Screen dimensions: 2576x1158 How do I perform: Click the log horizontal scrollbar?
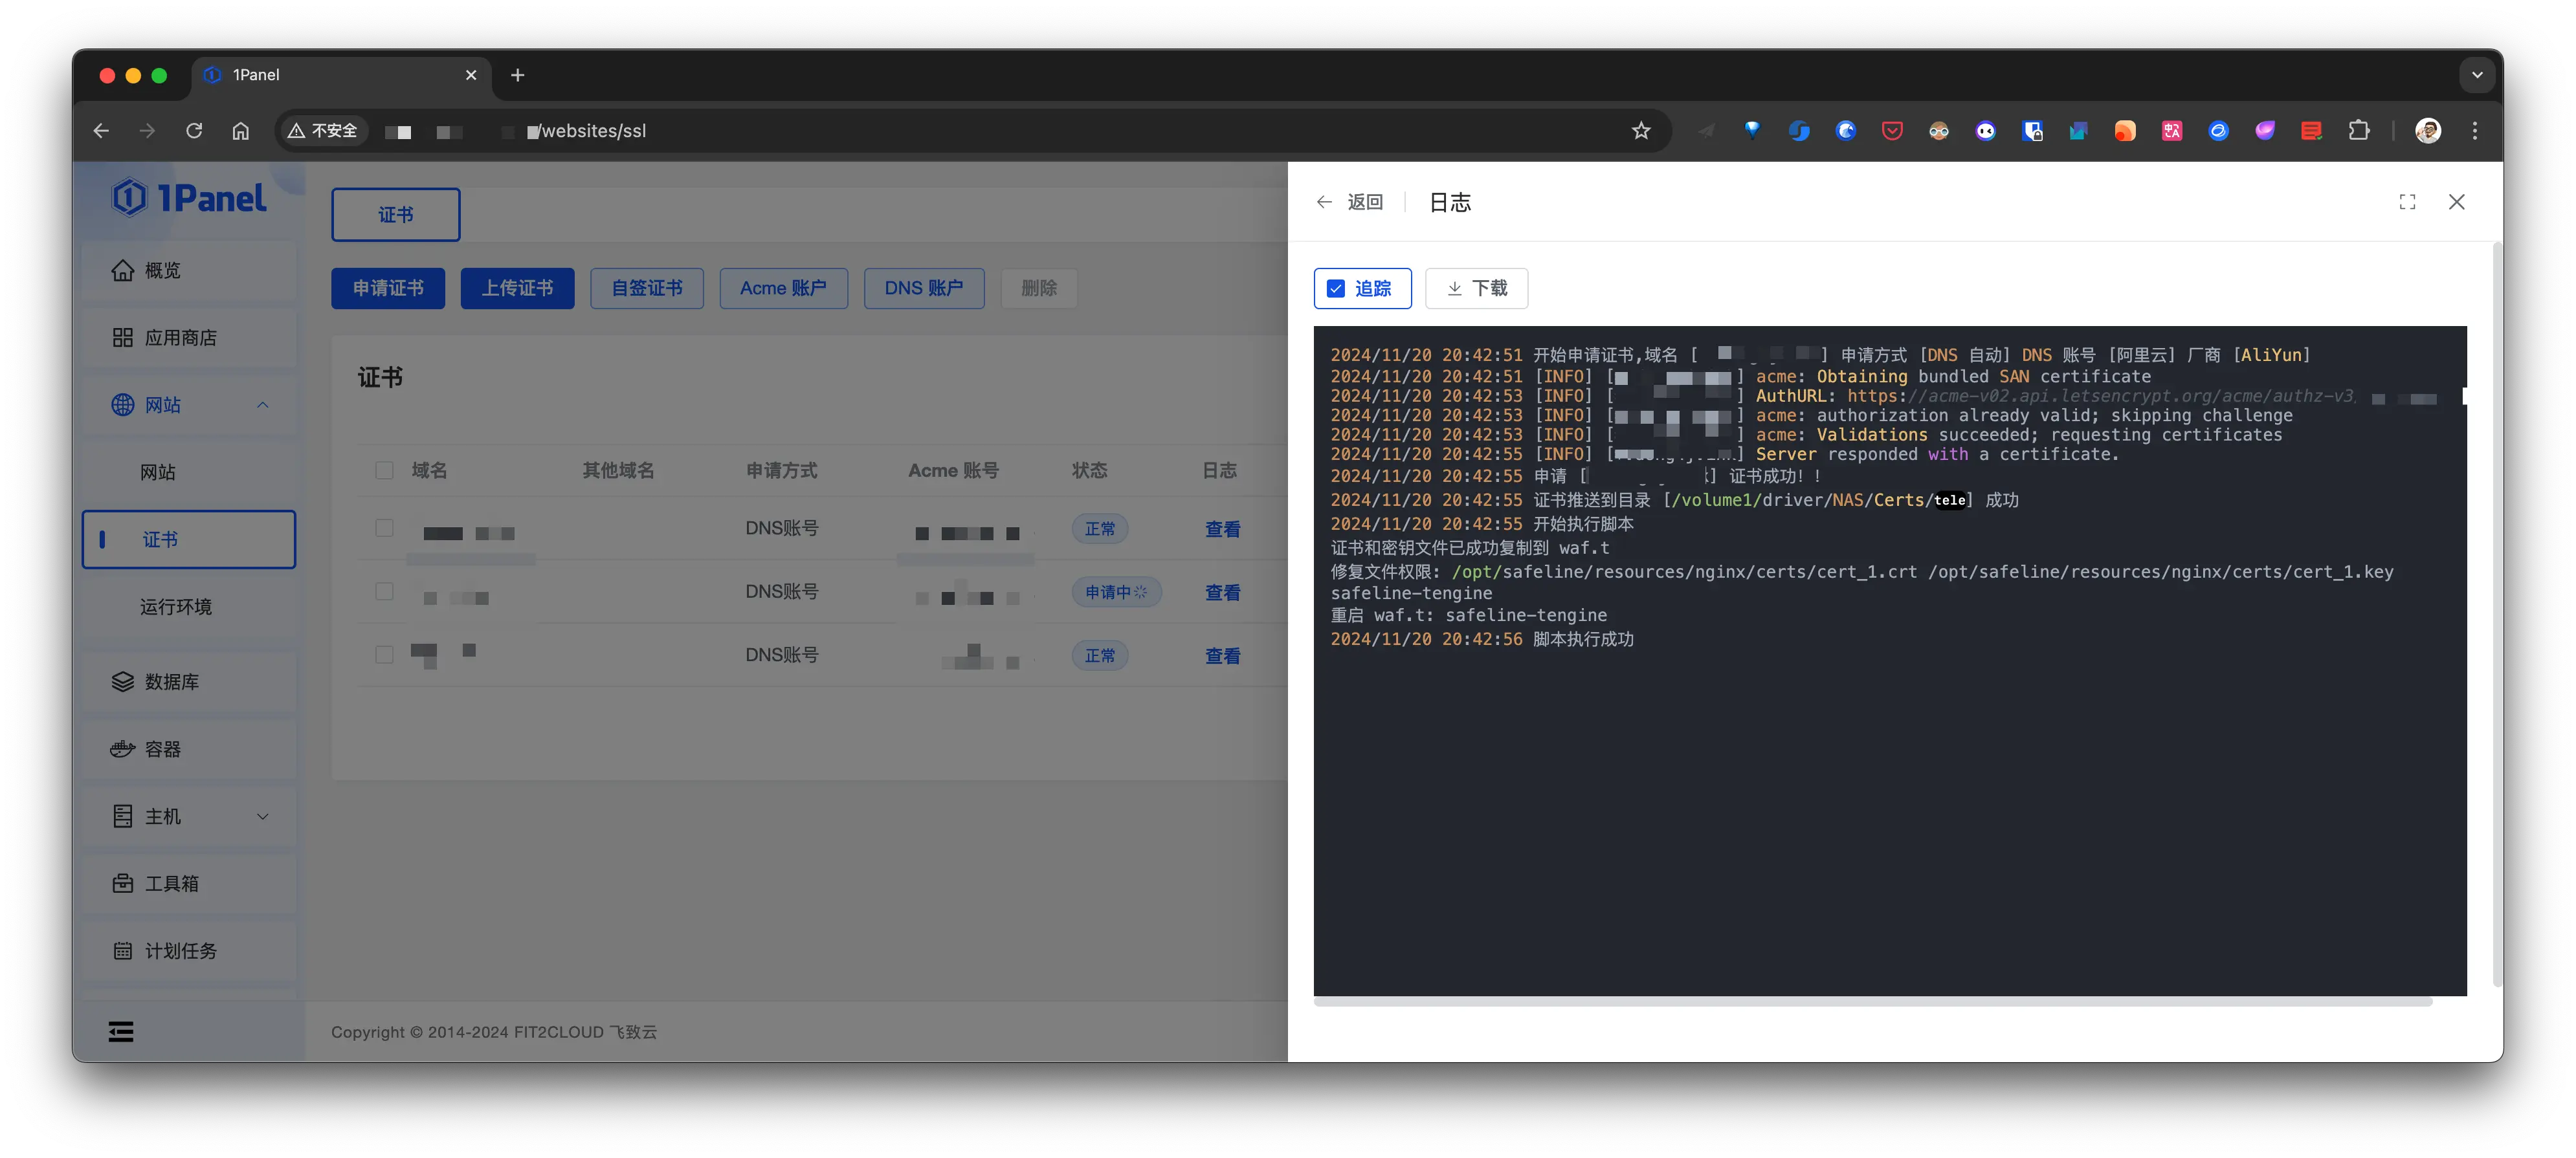point(1872,1001)
